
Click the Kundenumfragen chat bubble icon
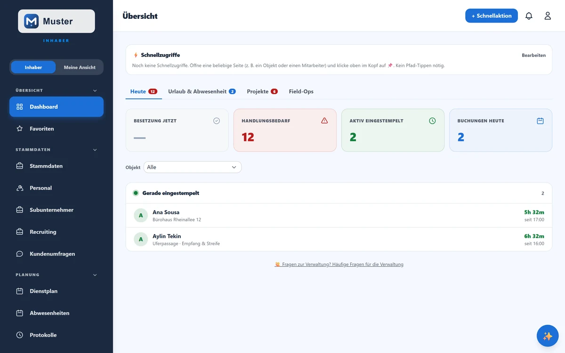point(20,254)
